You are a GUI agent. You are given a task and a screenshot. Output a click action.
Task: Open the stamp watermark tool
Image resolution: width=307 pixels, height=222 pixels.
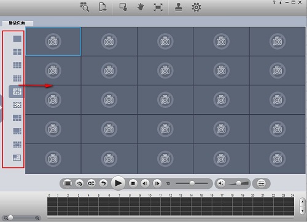point(179,7)
